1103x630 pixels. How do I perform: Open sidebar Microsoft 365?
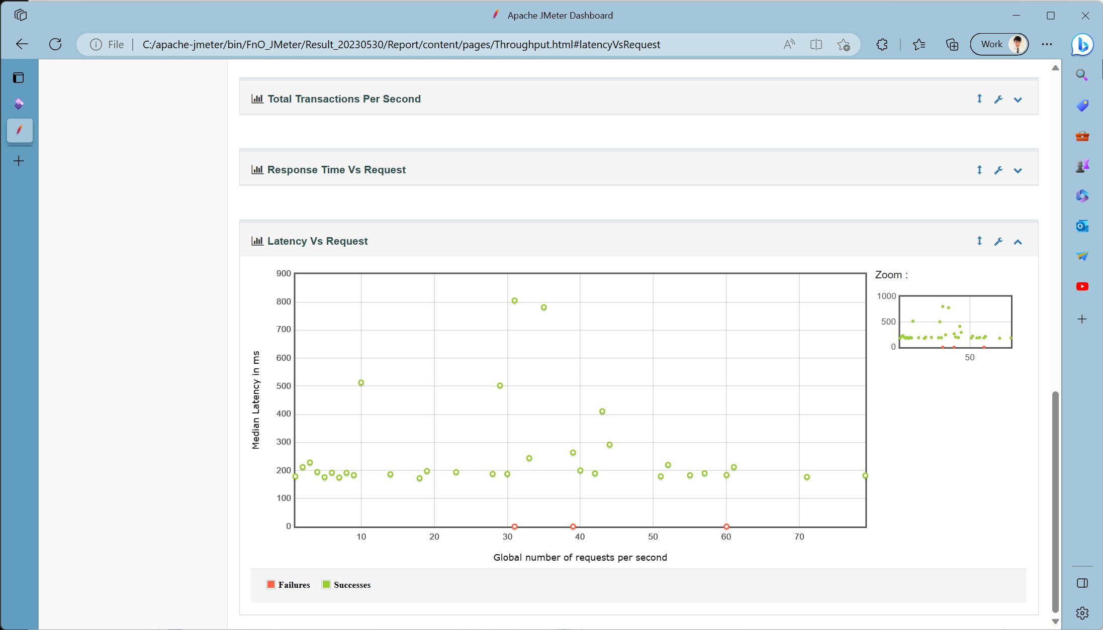[1082, 196]
